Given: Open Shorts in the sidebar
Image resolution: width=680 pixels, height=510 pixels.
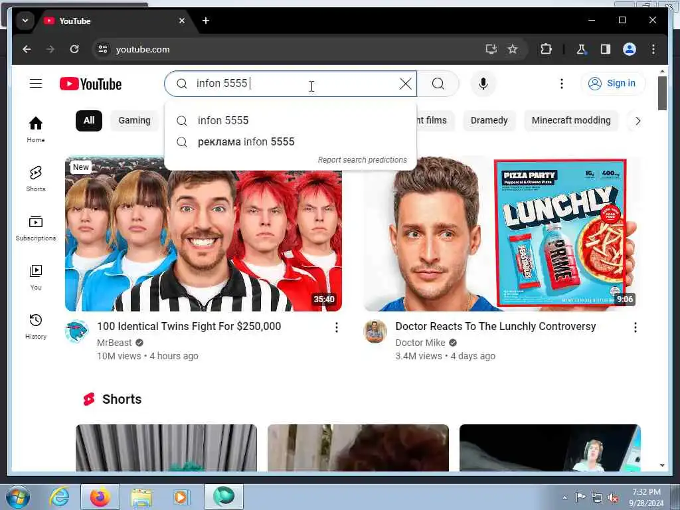Looking at the screenshot, I should 36,178.
